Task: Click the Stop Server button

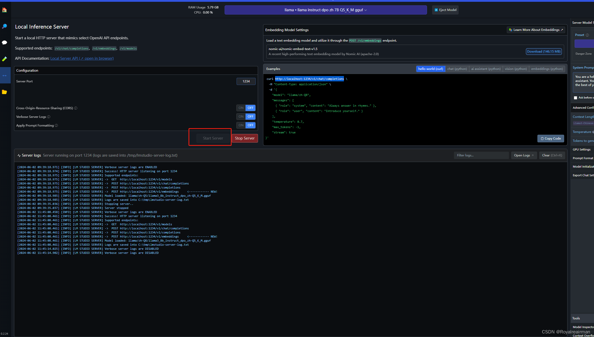Action: point(245,138)
